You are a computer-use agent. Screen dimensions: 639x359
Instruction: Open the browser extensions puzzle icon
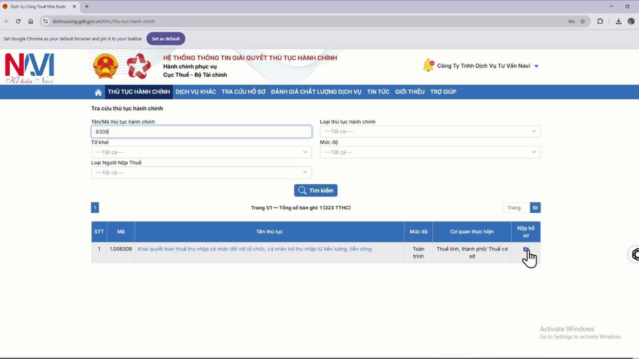tap(600, 21)
